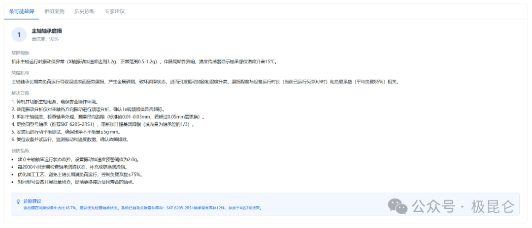Click the paragraph starting 主轴轴承长期高负荷运行
The width and height of the screenshot is (532, 228).
[205, 82]
